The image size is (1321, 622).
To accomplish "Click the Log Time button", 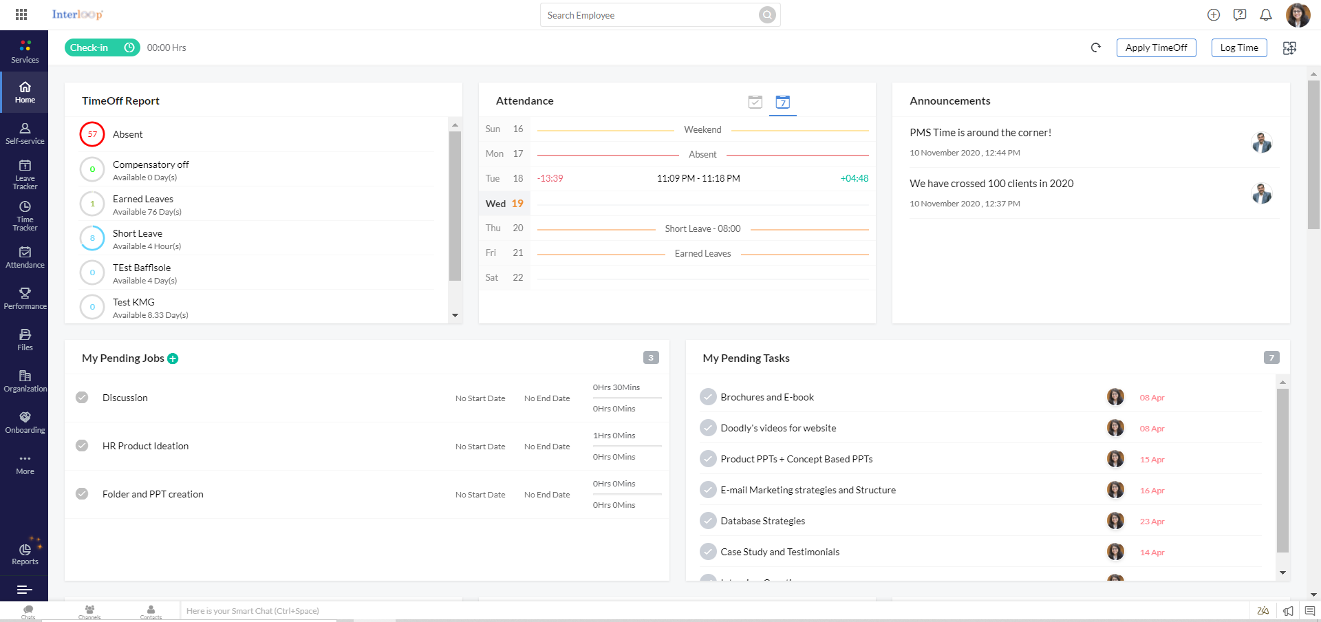I will click(1238, 47).
